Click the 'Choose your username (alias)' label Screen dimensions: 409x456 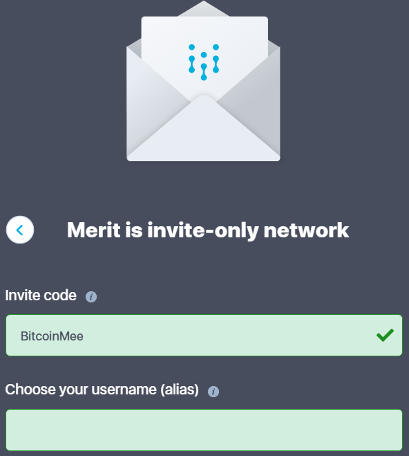102,390
